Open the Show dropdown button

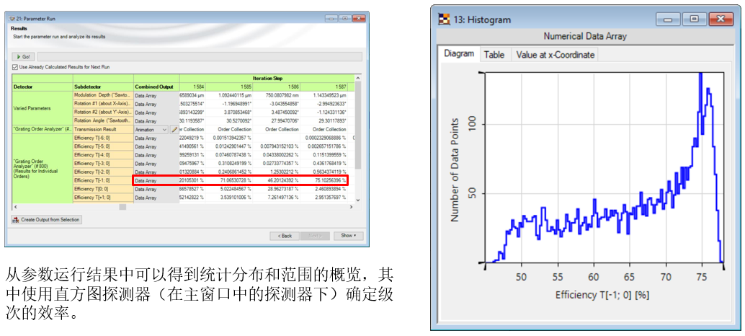click(x=348, y=235)
